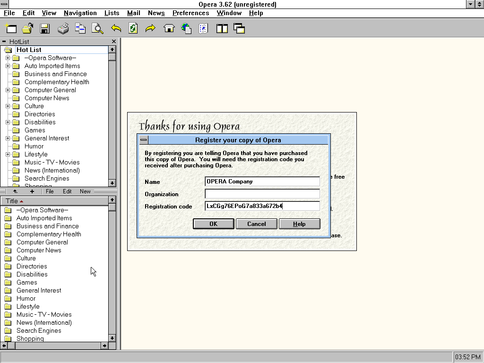
Task: Click the Hot List root folder icon
Action: coord(8,50)
